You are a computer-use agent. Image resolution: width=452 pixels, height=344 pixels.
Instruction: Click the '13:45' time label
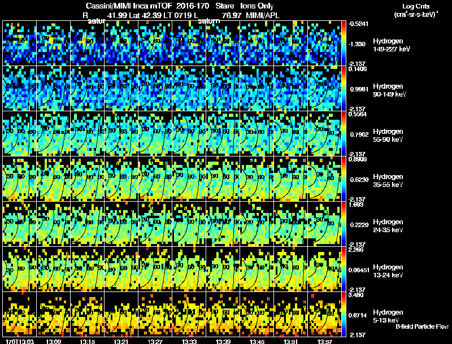click(257, 341)
